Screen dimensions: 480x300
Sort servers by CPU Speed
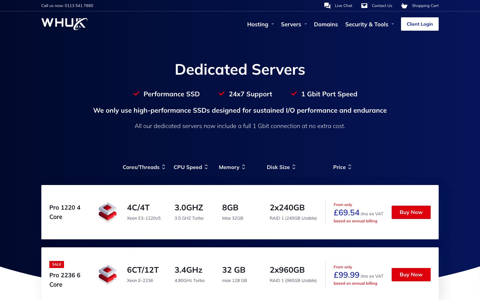[x=191, y=167]
